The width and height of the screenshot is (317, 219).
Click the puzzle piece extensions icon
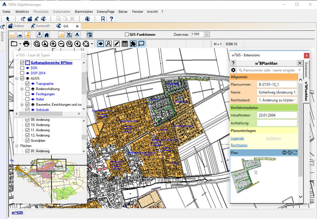(x=133, y=44)
